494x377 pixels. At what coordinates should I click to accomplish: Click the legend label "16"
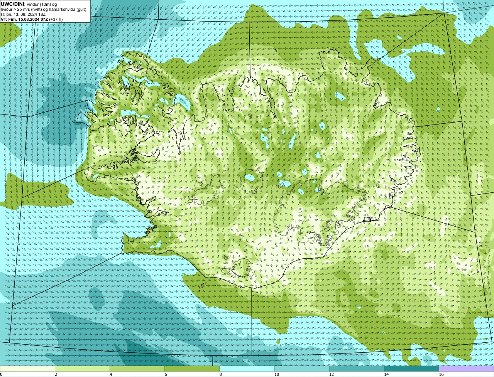[441, 374]
